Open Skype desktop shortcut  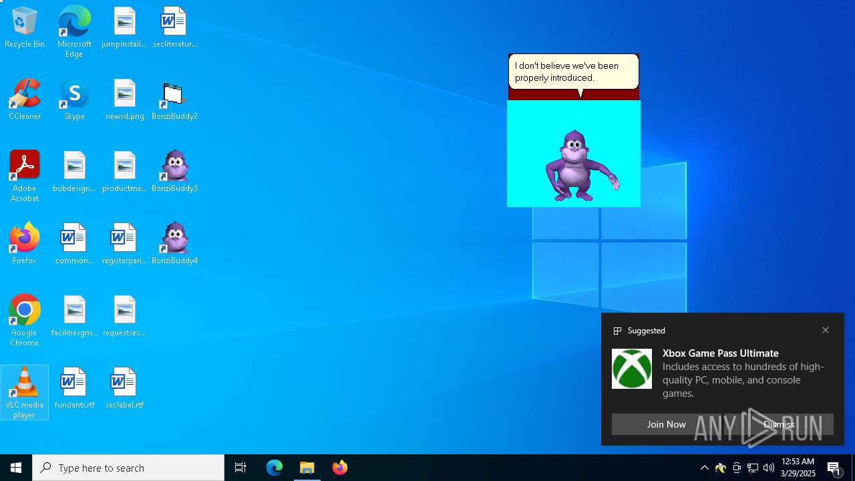(74, 100)
